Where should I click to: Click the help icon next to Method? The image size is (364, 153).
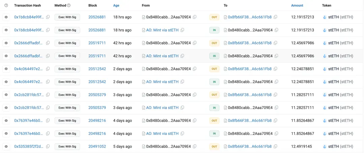coord(69,5)
